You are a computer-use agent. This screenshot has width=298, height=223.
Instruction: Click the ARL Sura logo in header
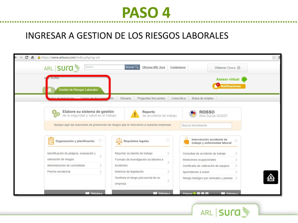[62, 68]
